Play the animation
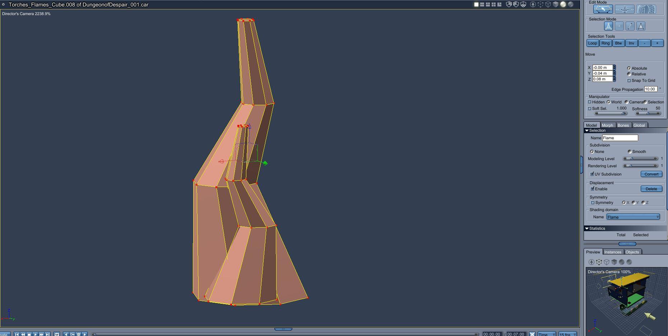The width and height of the screenshot is (668, 336). [x=35, y=334]
